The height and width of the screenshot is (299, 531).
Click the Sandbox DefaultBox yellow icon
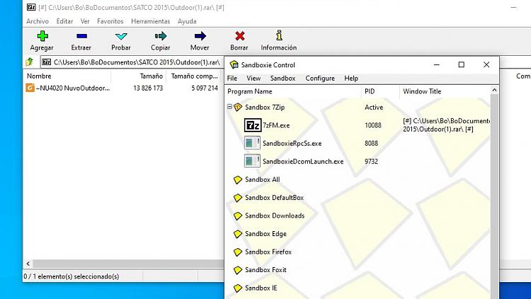[x=238, y=197]
